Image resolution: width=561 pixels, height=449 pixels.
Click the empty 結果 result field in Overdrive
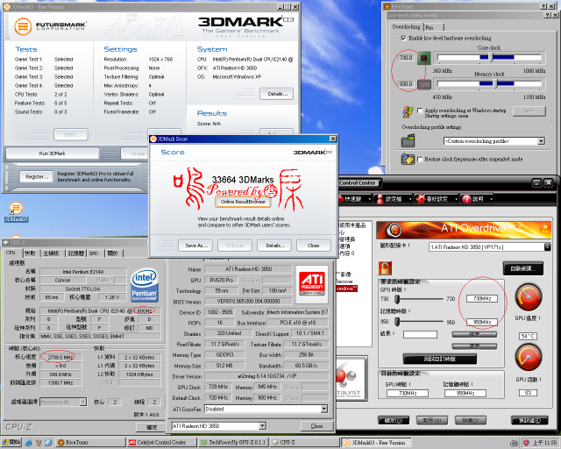(x=420, y=334)
